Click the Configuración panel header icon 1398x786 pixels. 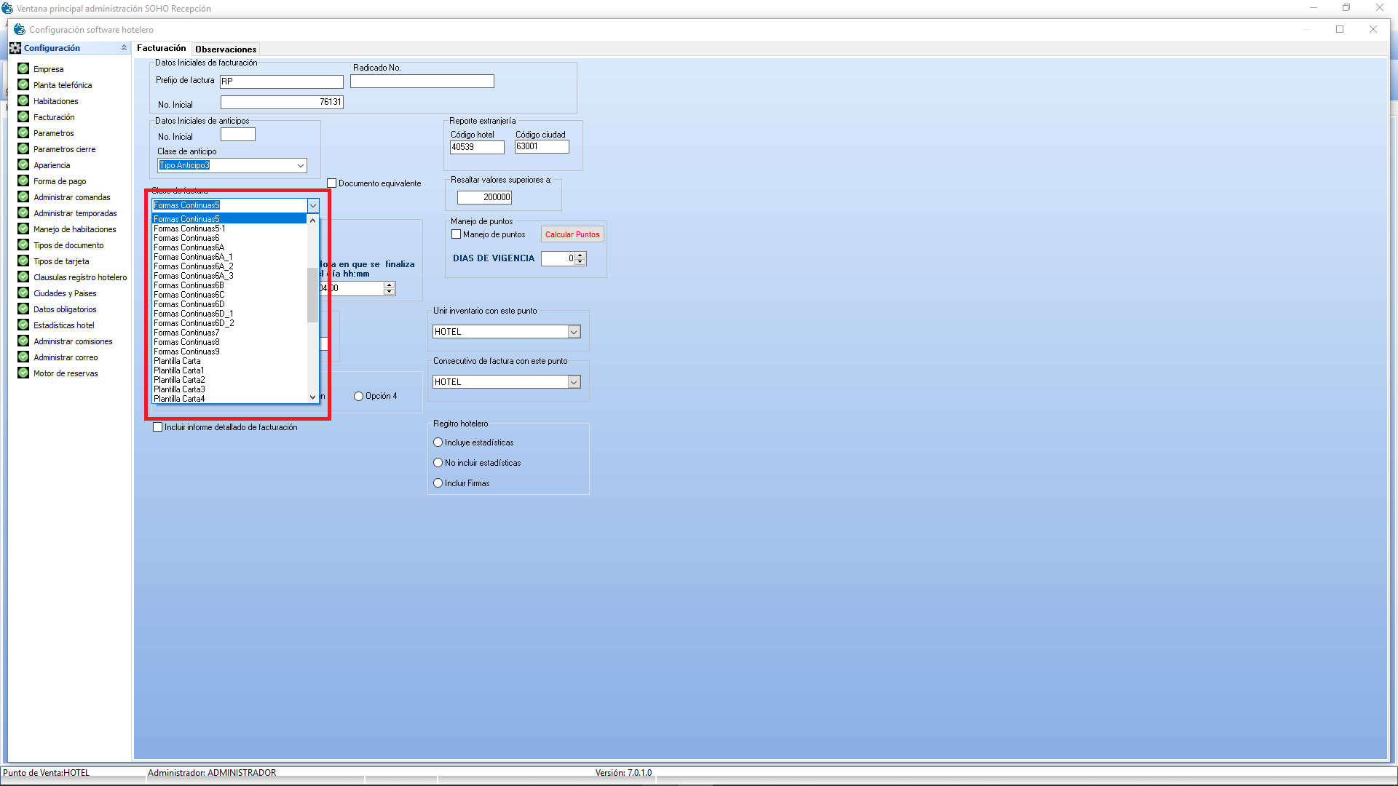click(15, 48)
